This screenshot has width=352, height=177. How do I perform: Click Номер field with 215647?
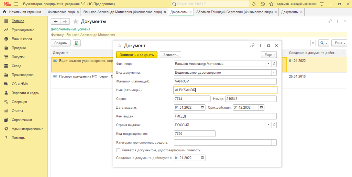(251, 99)
